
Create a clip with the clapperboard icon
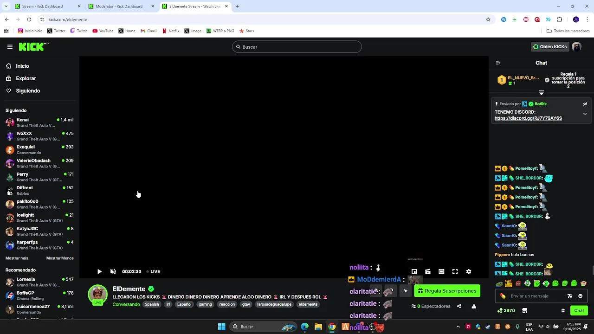click(428, 272)
